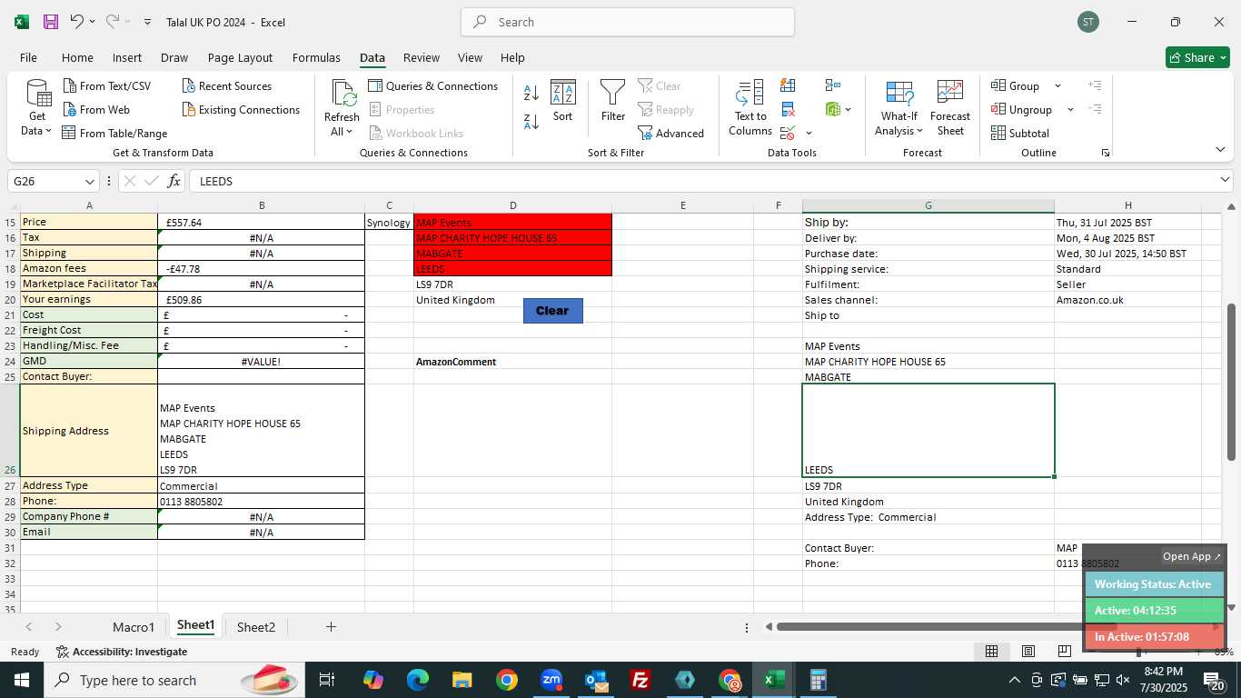Image resolution: width=1241 pixels, height=698 pixels.
Task: Click the insert function fx button
Action: pyautogui.click(x=174, y=181)
